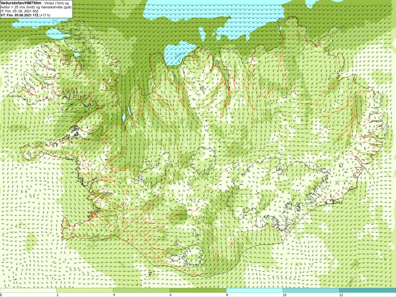Click the legend scale label '8'
This screenshot has width=396, height=297.
coord(227,295)
